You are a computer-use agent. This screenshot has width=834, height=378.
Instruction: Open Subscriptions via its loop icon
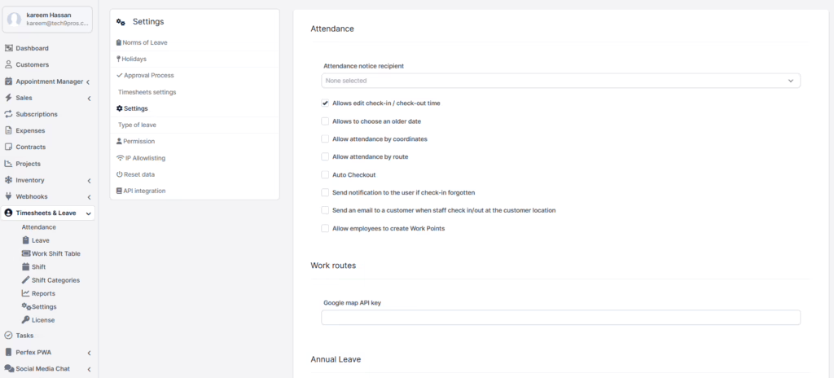point(8,115)
